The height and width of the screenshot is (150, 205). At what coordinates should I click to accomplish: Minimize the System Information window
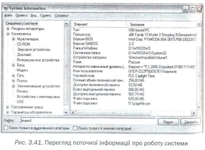tap(185, 9)
